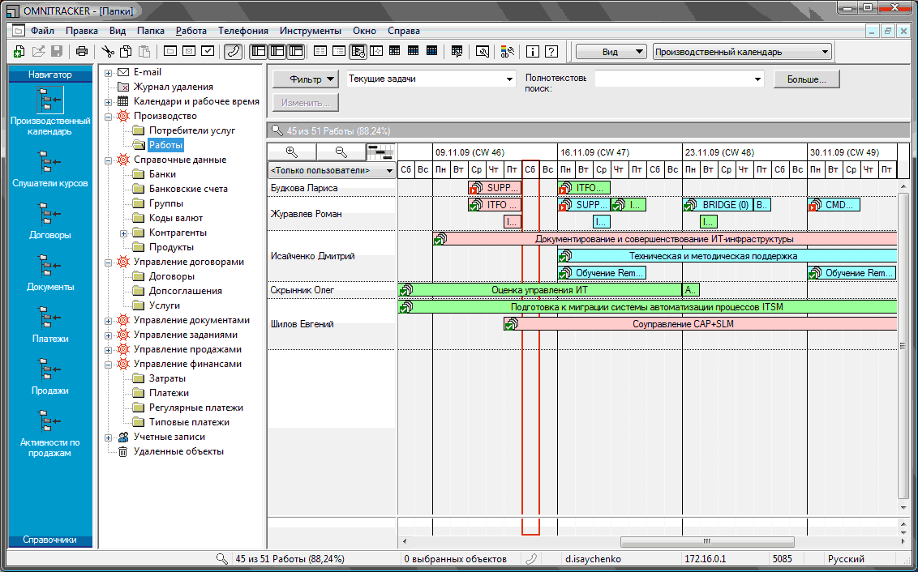Select the Техническая и методическая поддержка bar
Screen dimensions: 918x572
(727, 255)
